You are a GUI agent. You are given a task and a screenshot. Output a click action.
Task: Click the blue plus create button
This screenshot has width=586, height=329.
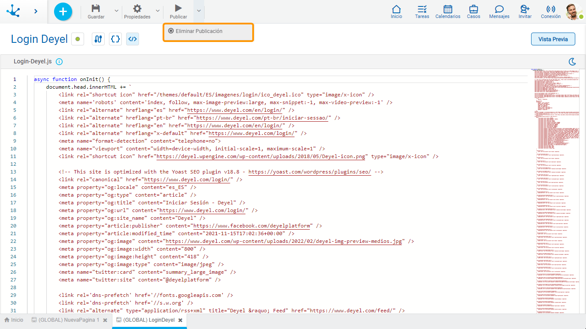pyautogui.click(x=63, y=12)
